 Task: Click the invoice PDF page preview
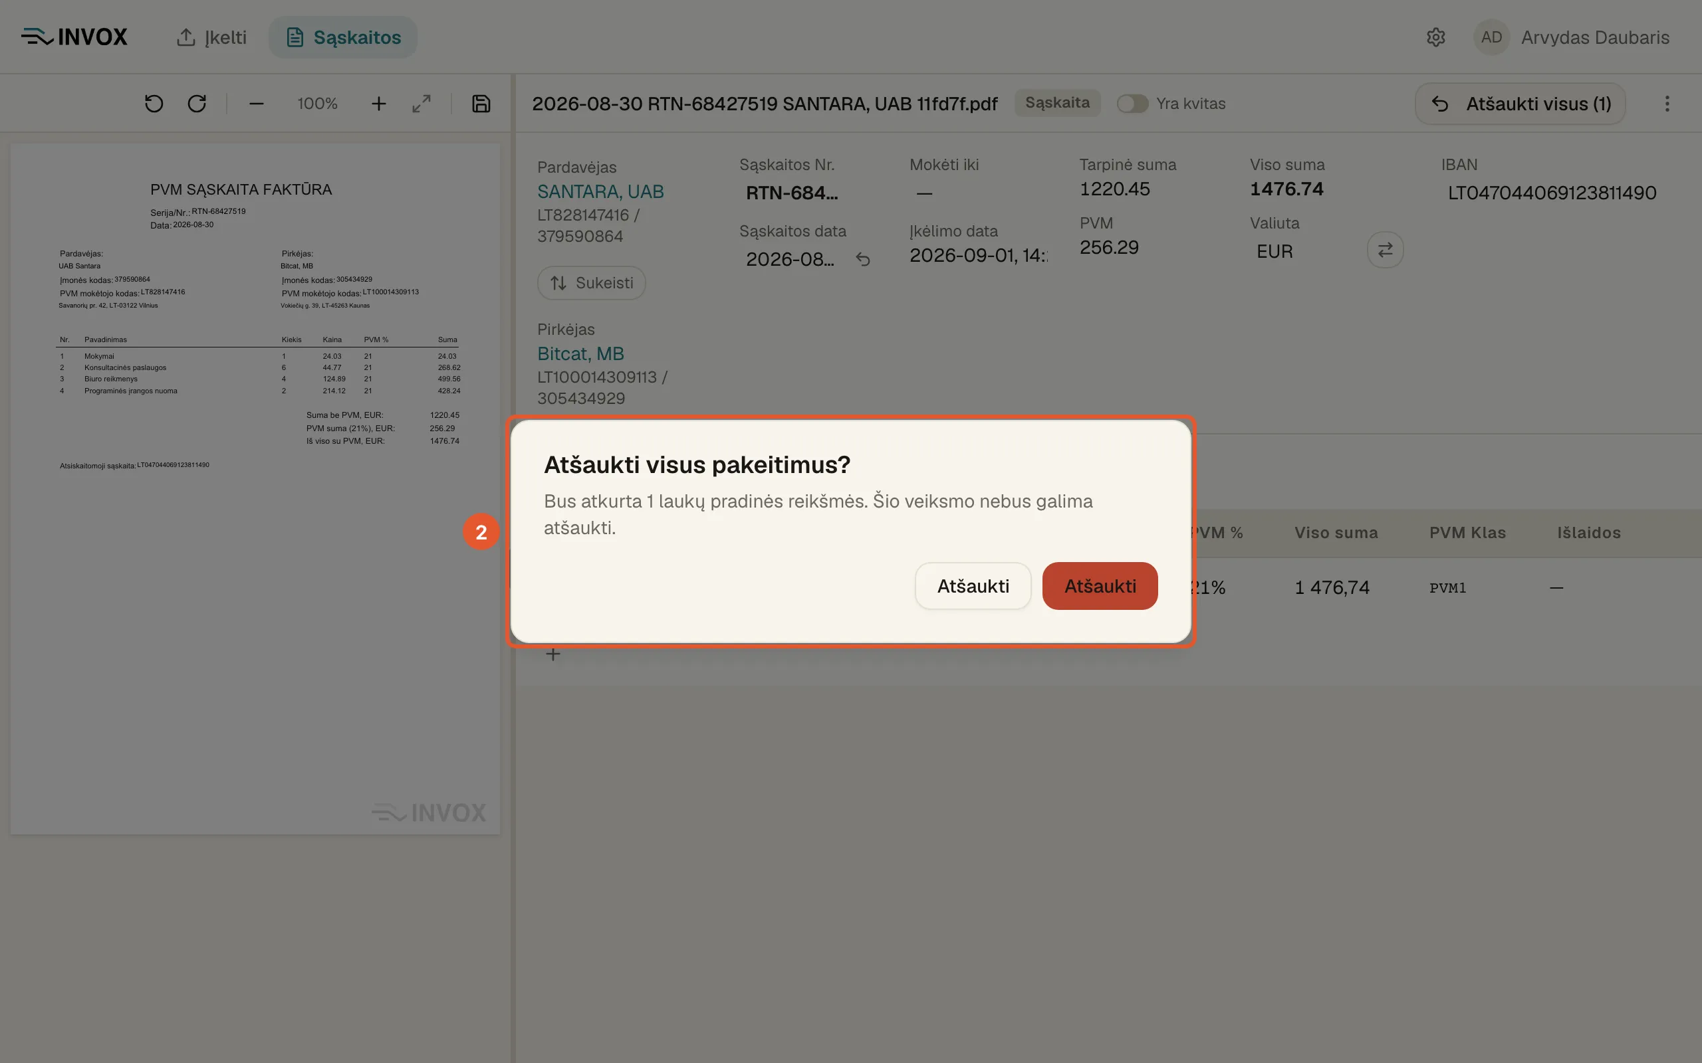pyautogui.click(x=255, y=490)
